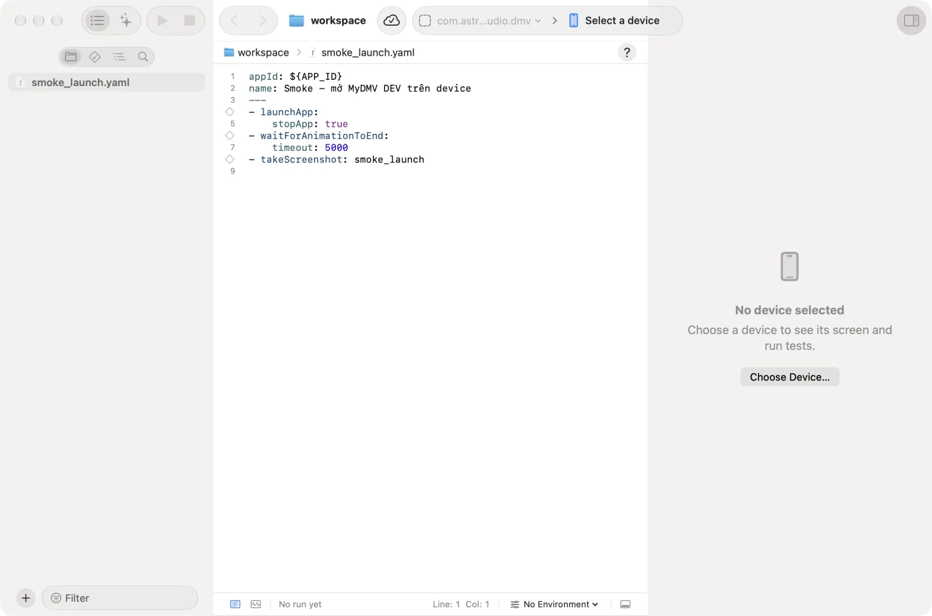Click the filter options icon

tap(56, 598)
